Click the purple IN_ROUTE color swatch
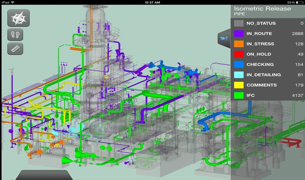Image resolution: width=305 pixels, height=180 pixels. pyautogui.click(x=239, y=34)
